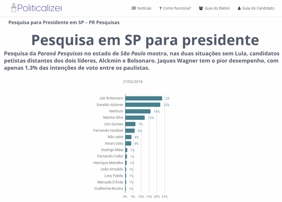Viewport: 282px width, 202px height.
Task: Click the Alvaro Dias chart label
Action: 114,143
